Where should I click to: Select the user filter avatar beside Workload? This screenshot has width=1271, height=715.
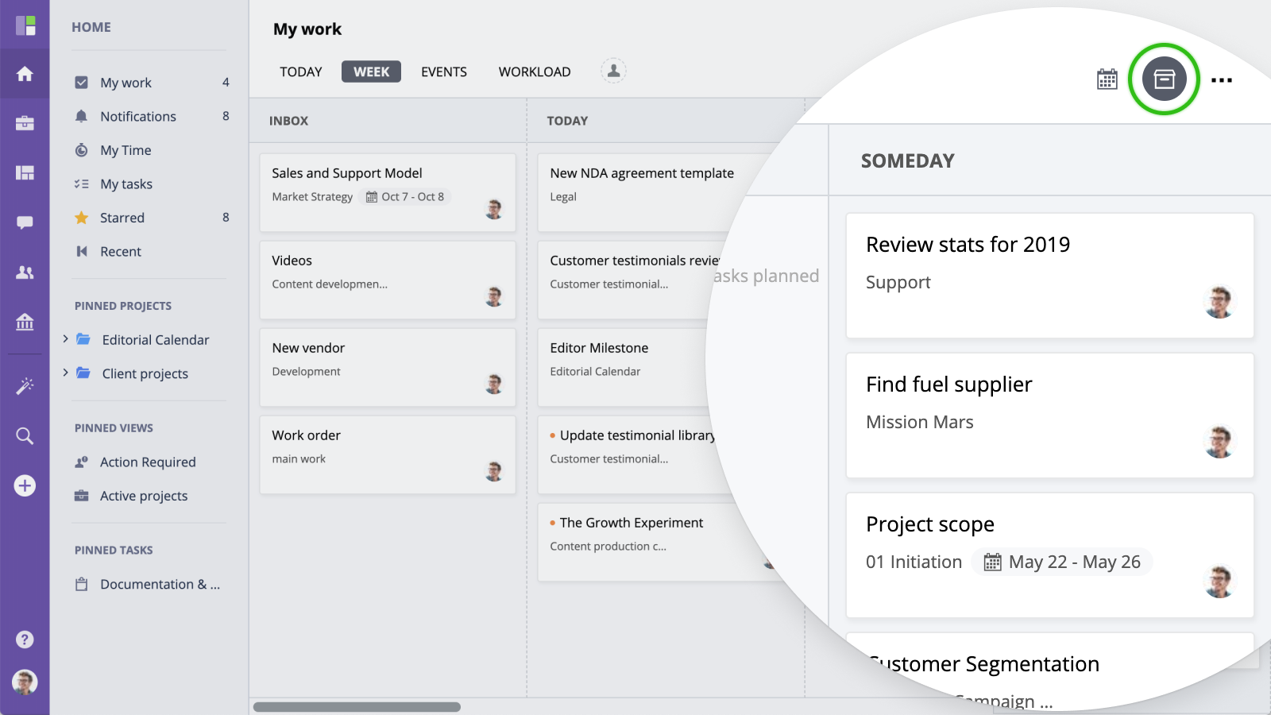(x=613, y=71)
